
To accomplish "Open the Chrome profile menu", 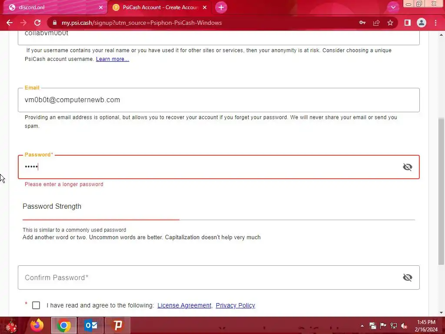I will pos(422,23).
